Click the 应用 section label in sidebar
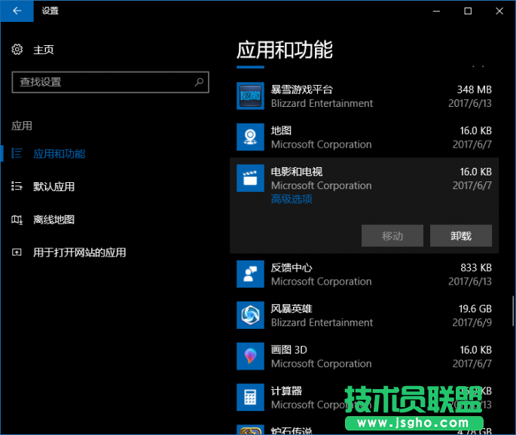Screen dimensions: 516x435 [x=22, y=126]
